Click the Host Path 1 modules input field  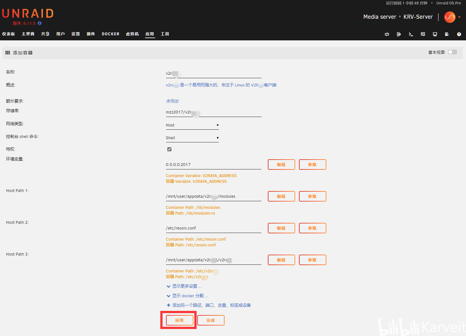(x=213, y=196)
